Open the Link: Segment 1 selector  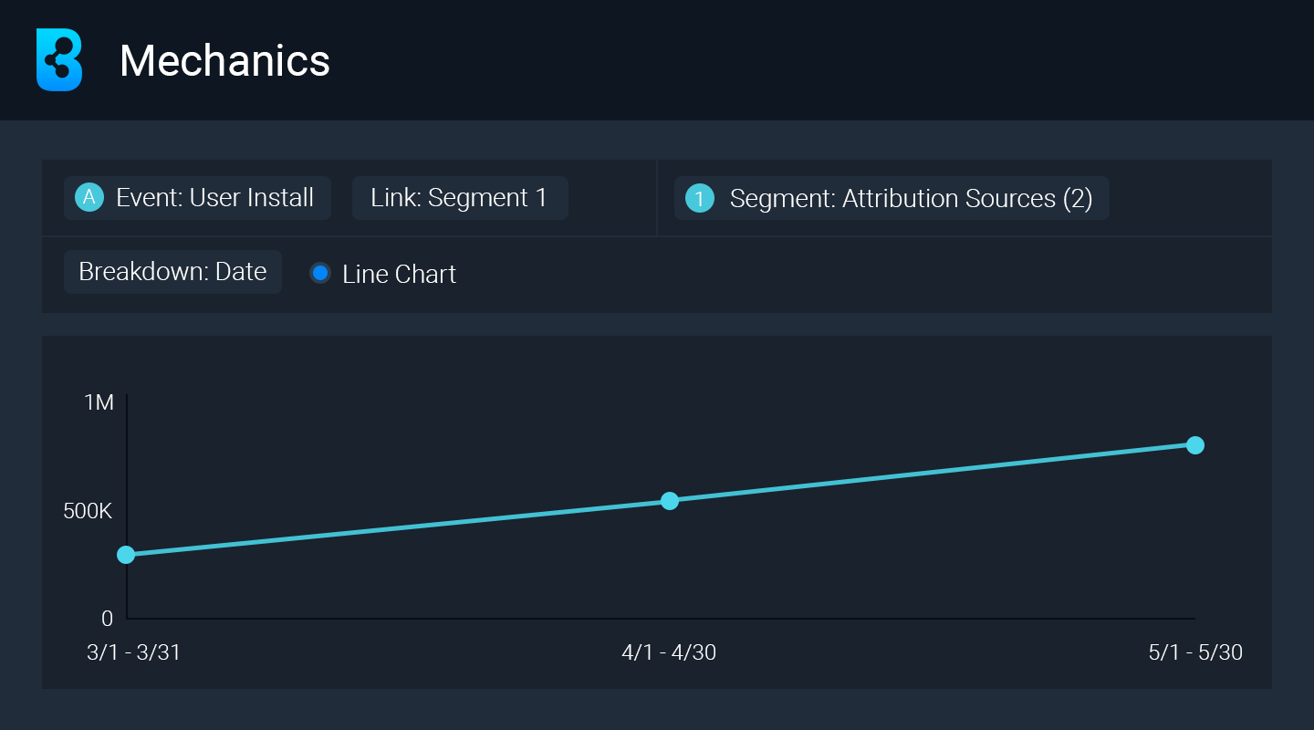point(460,198)
